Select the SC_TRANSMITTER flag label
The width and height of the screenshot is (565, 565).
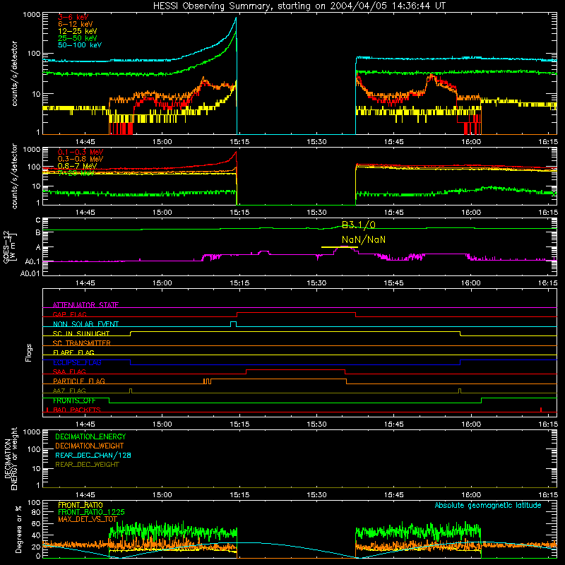pos(82,343)
